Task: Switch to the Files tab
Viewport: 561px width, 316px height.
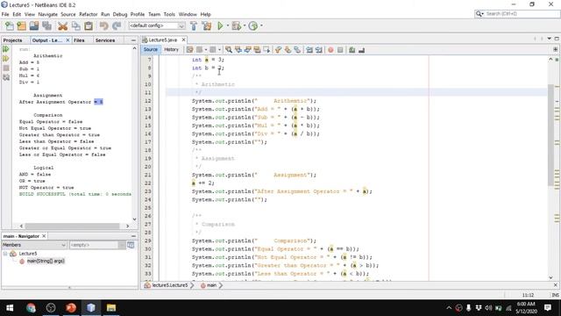Action: click(79, 40)
